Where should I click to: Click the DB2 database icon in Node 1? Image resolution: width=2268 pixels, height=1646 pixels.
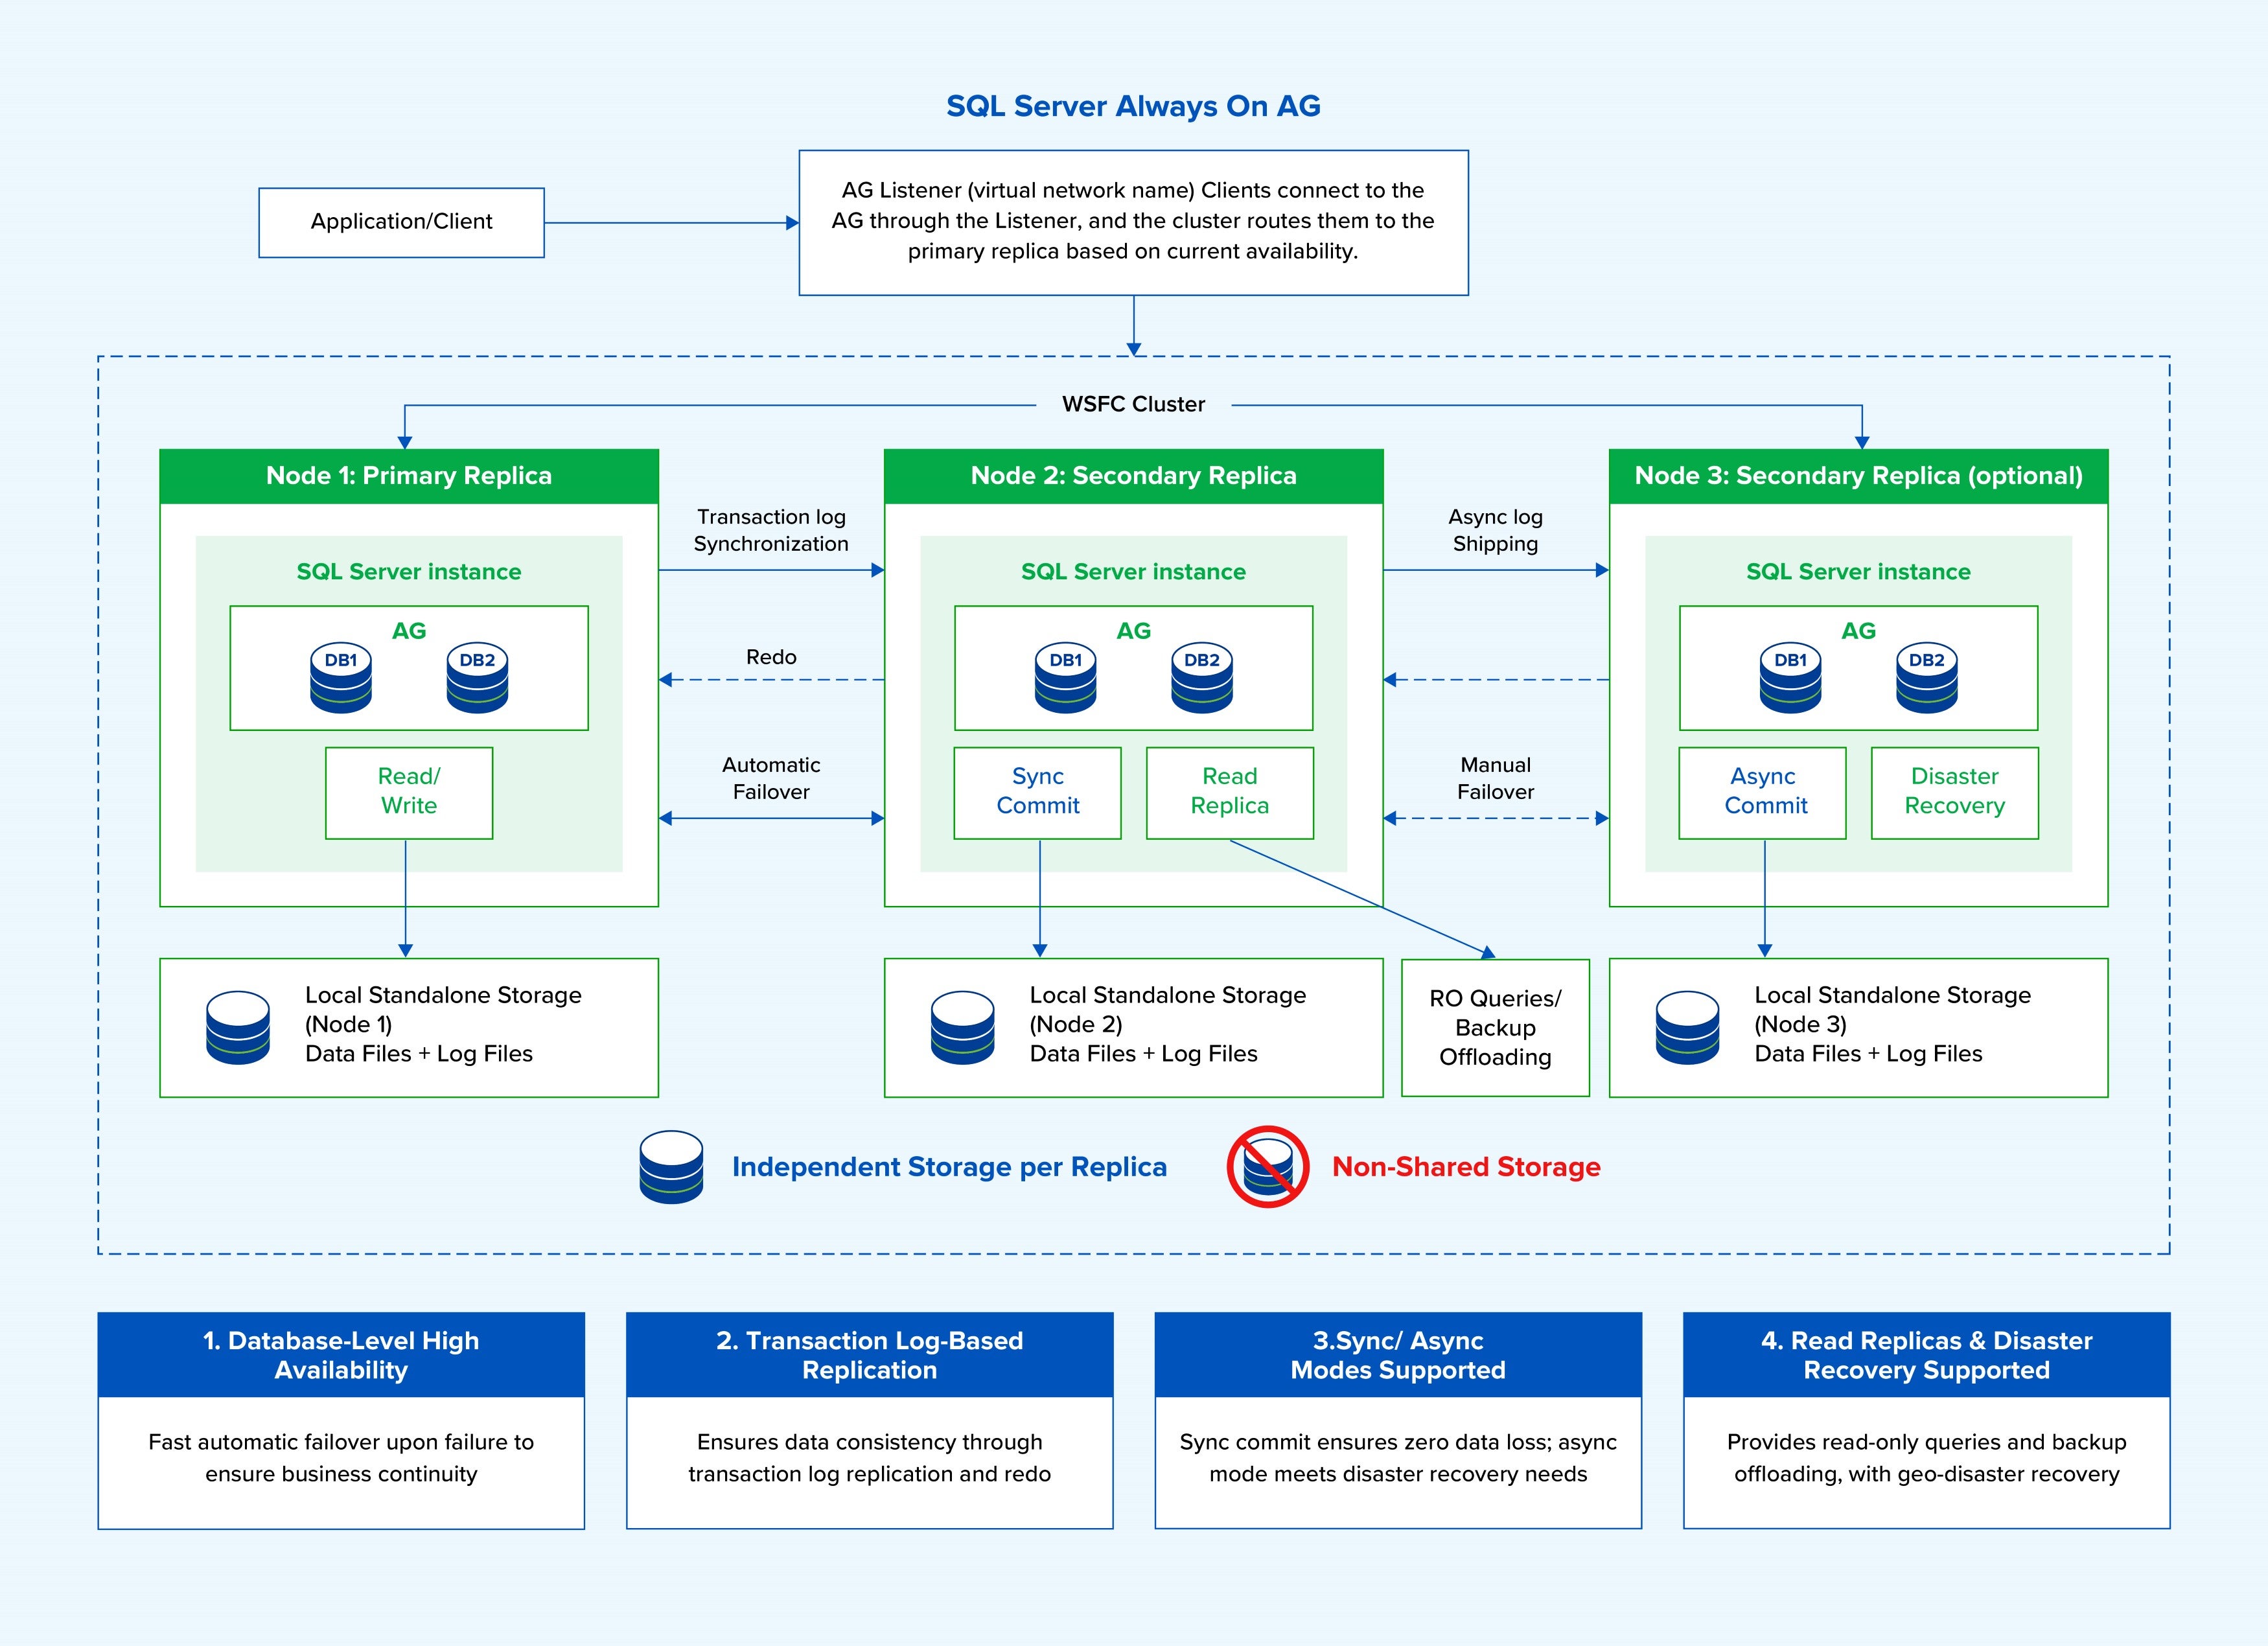pos(477,678)
